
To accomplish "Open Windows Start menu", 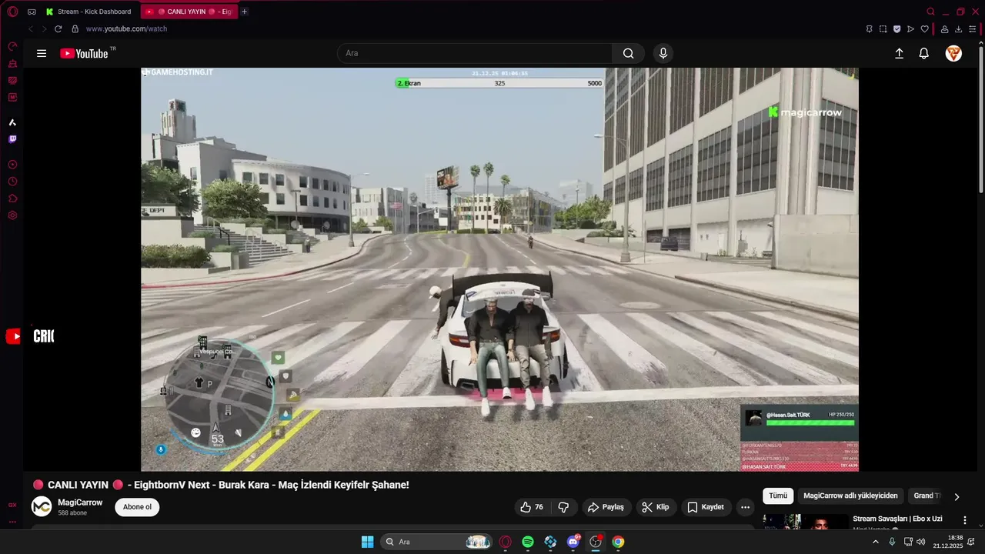I will 367,542.
